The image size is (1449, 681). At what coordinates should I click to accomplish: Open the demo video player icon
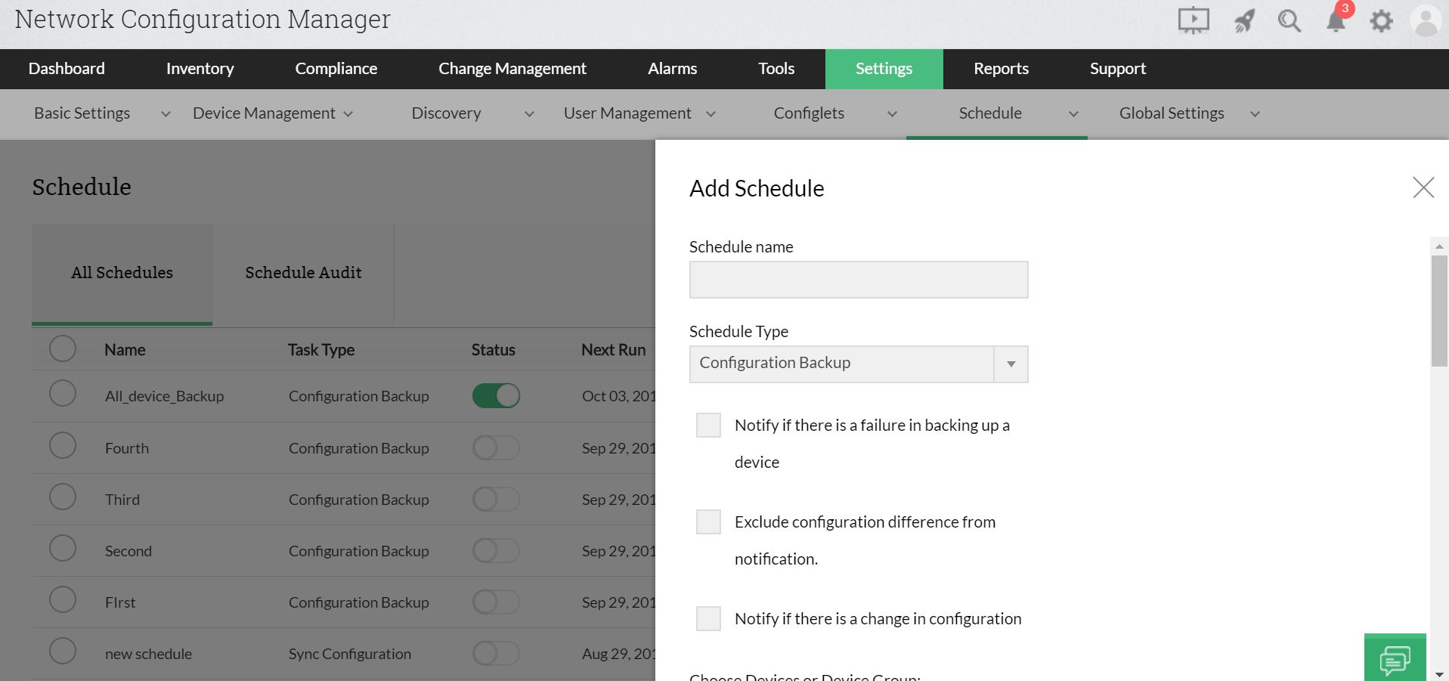pyautogui.click(x=1193, y=20)
